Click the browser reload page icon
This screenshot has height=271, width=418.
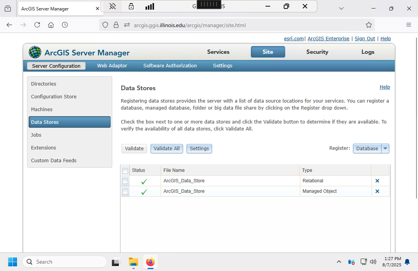37,25
